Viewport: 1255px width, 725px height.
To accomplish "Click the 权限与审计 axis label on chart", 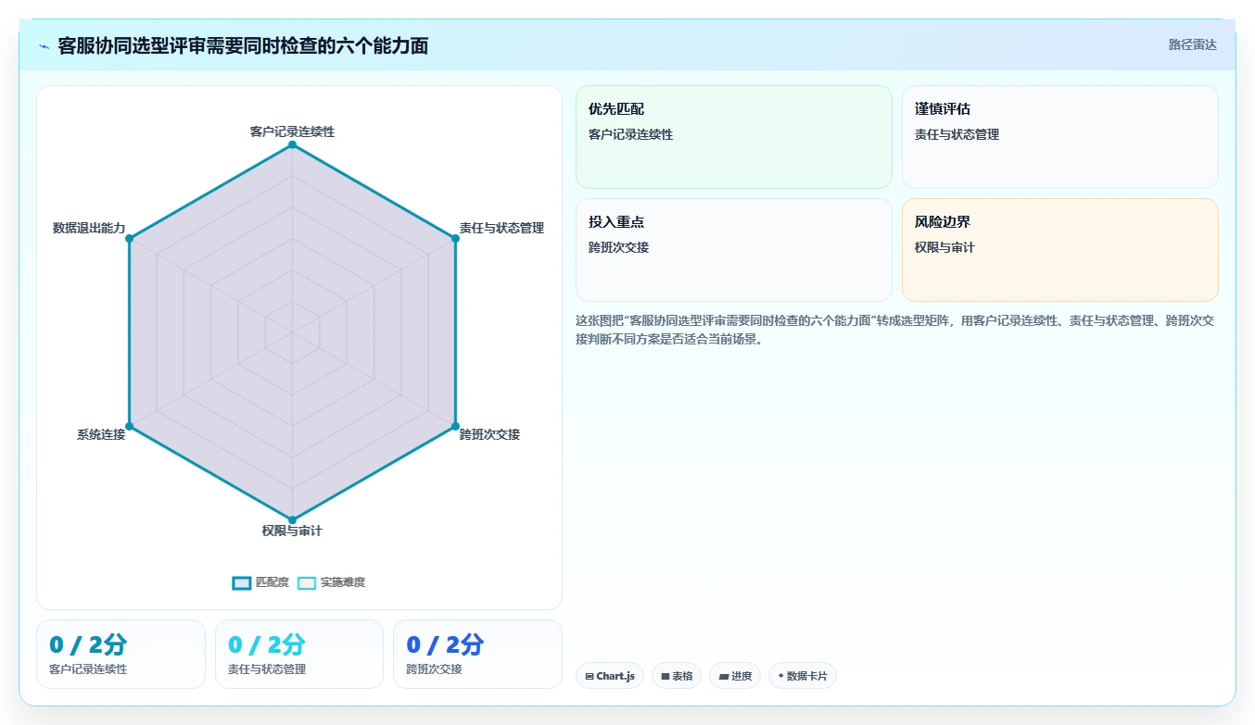I will click(292, 531).
